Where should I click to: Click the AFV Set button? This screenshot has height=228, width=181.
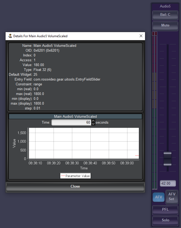(x=172, y=197)
